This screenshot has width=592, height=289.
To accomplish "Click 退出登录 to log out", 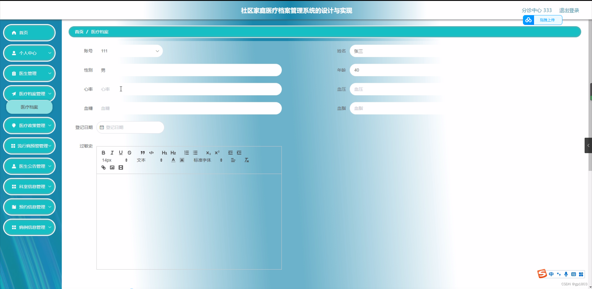I will click(569, 10).
